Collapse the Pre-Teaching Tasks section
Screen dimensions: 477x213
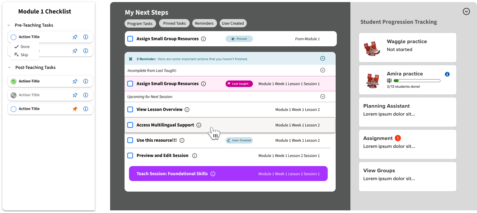(9, 25)
